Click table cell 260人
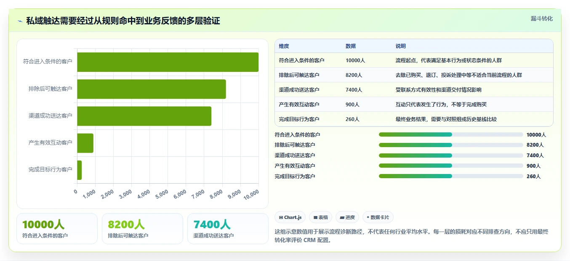 pyautogui.click(x=352, y=119)
